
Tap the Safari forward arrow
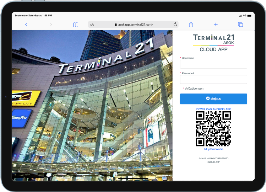pyautogui.click(x=51, y=25)
